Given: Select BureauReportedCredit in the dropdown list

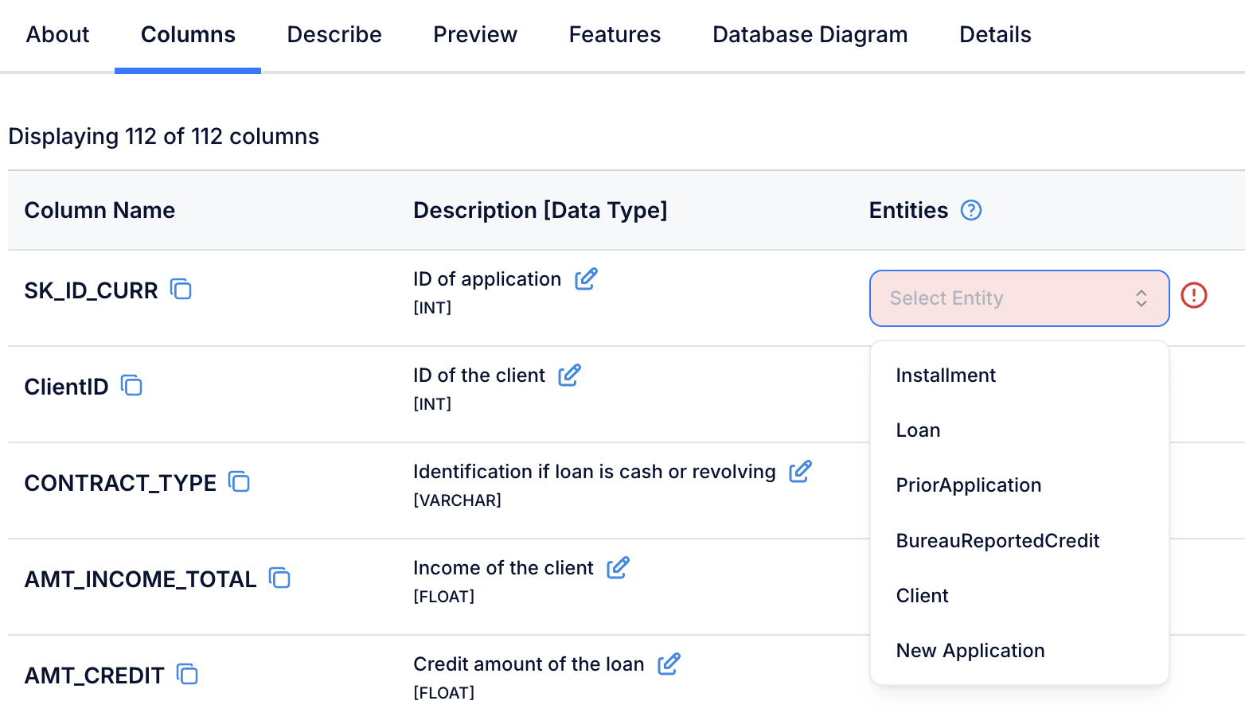Looking at the screenshot, I should coord(997,541).
